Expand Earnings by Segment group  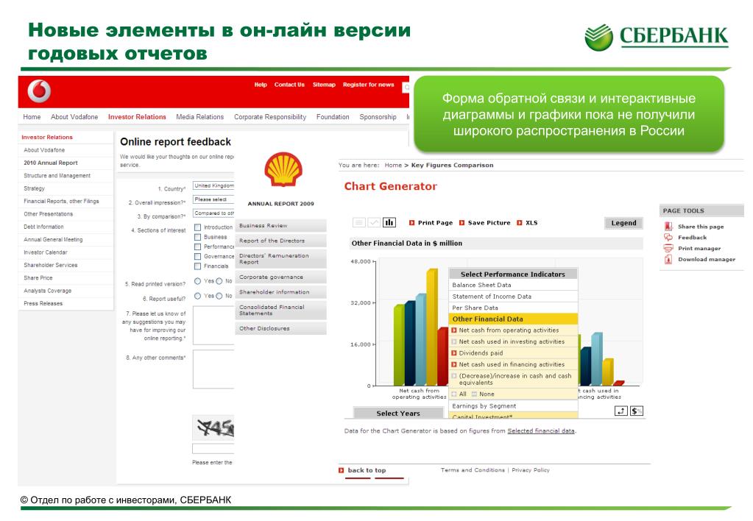pyautogui.click(x=513, y=405)
